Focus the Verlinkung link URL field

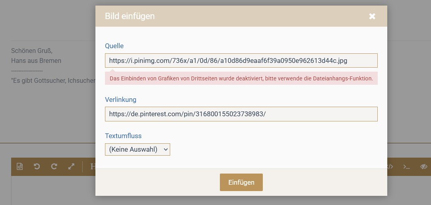[241, 114]
